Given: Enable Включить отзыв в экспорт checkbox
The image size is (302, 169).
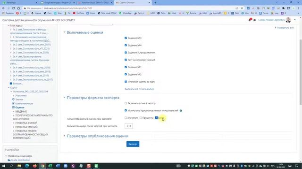Looking at the screenshot, I should click(126, 103).
